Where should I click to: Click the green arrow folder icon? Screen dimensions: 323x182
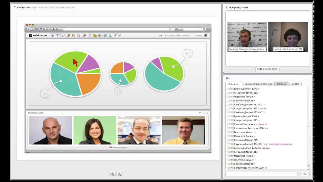tap(95, 35)
